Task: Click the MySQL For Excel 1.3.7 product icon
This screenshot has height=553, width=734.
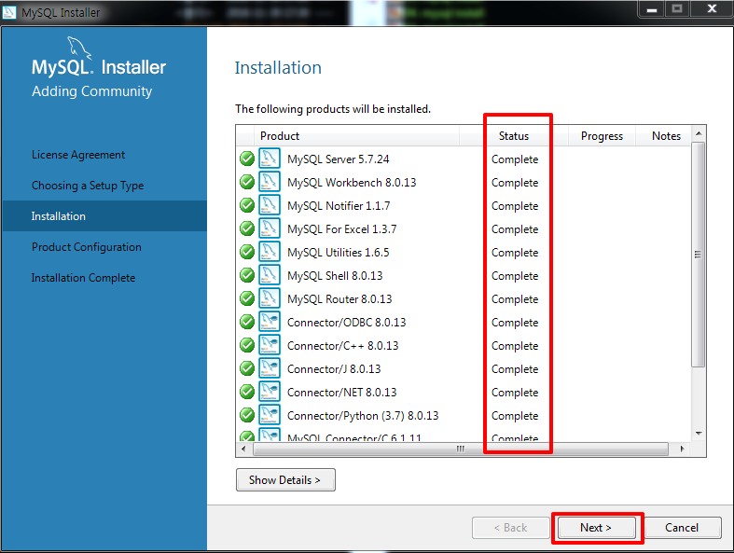Action: click(x=270, y=228)
